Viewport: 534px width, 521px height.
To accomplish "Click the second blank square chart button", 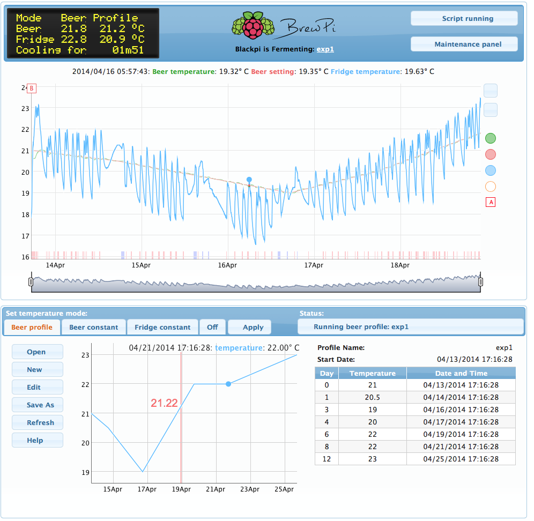I will click(x=490, y=110).
